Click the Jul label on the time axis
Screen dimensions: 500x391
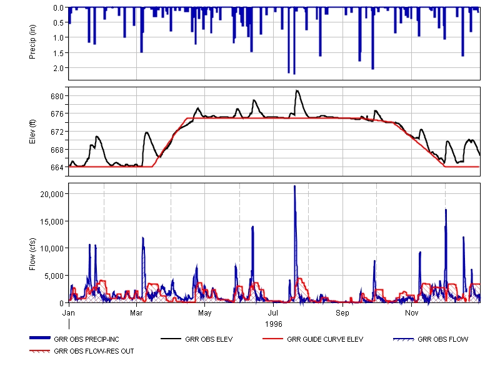coord(273,312)
